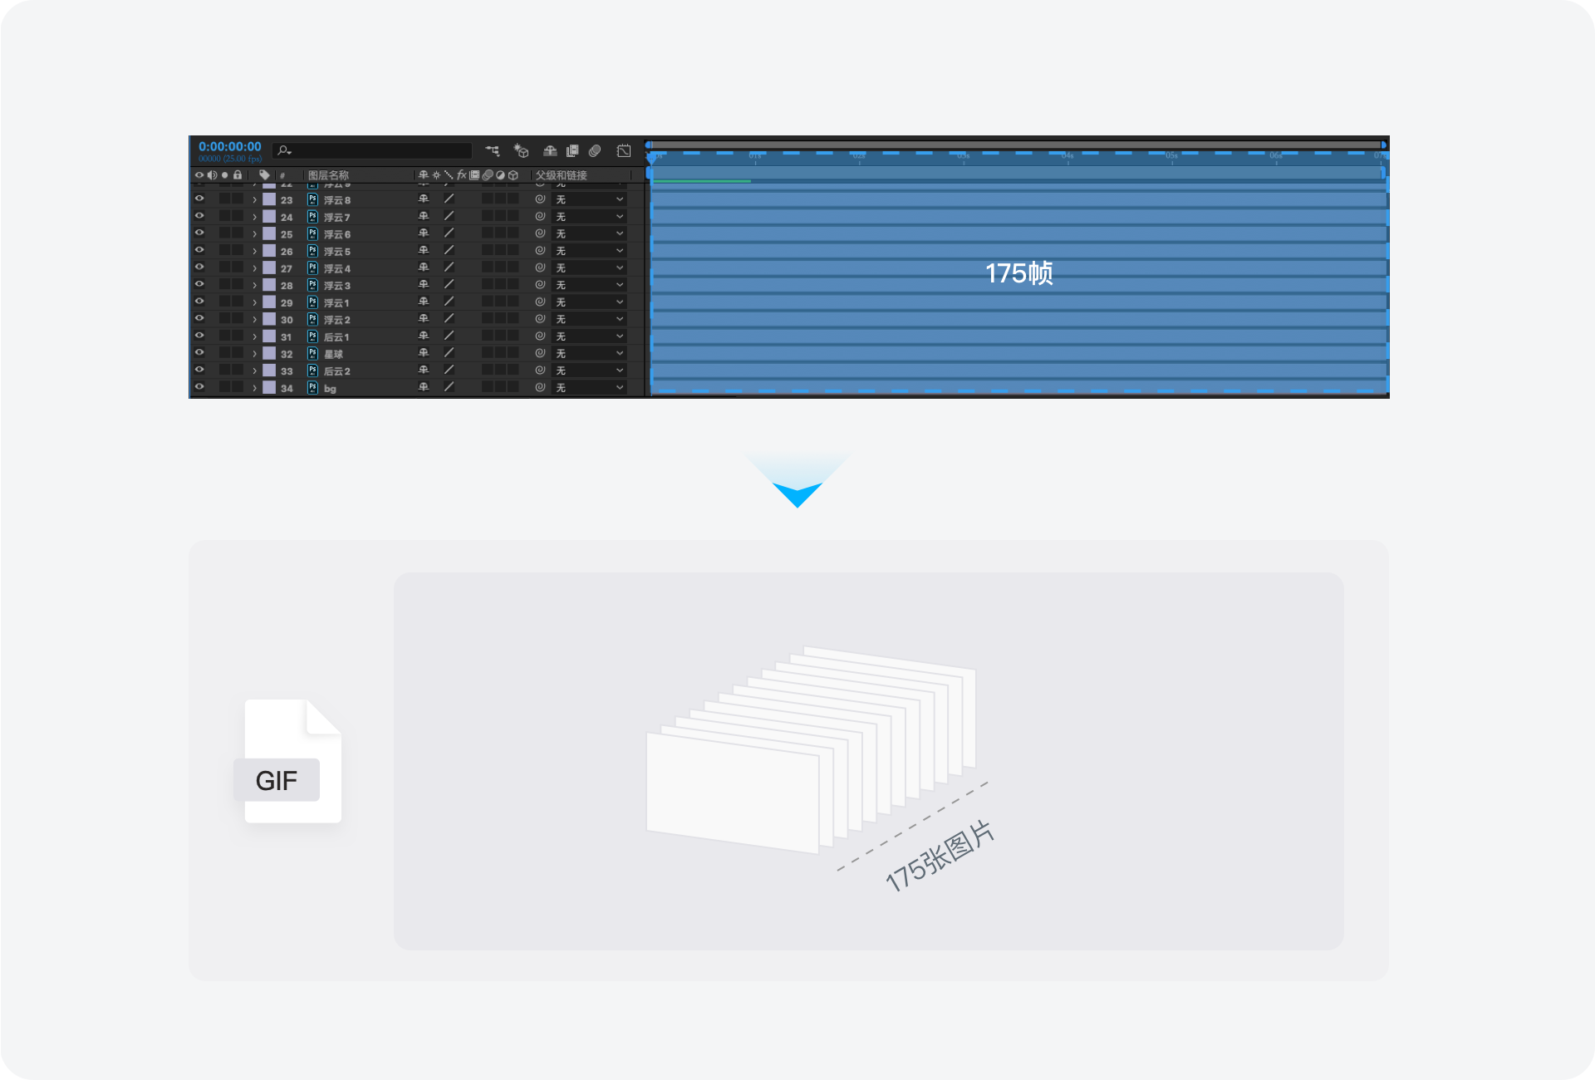Open the composition mini-flowchart icon

493,150
